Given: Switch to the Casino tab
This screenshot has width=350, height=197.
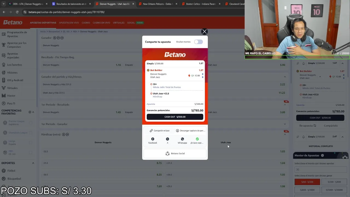Looking at the screenshot, I should point(86,23).
